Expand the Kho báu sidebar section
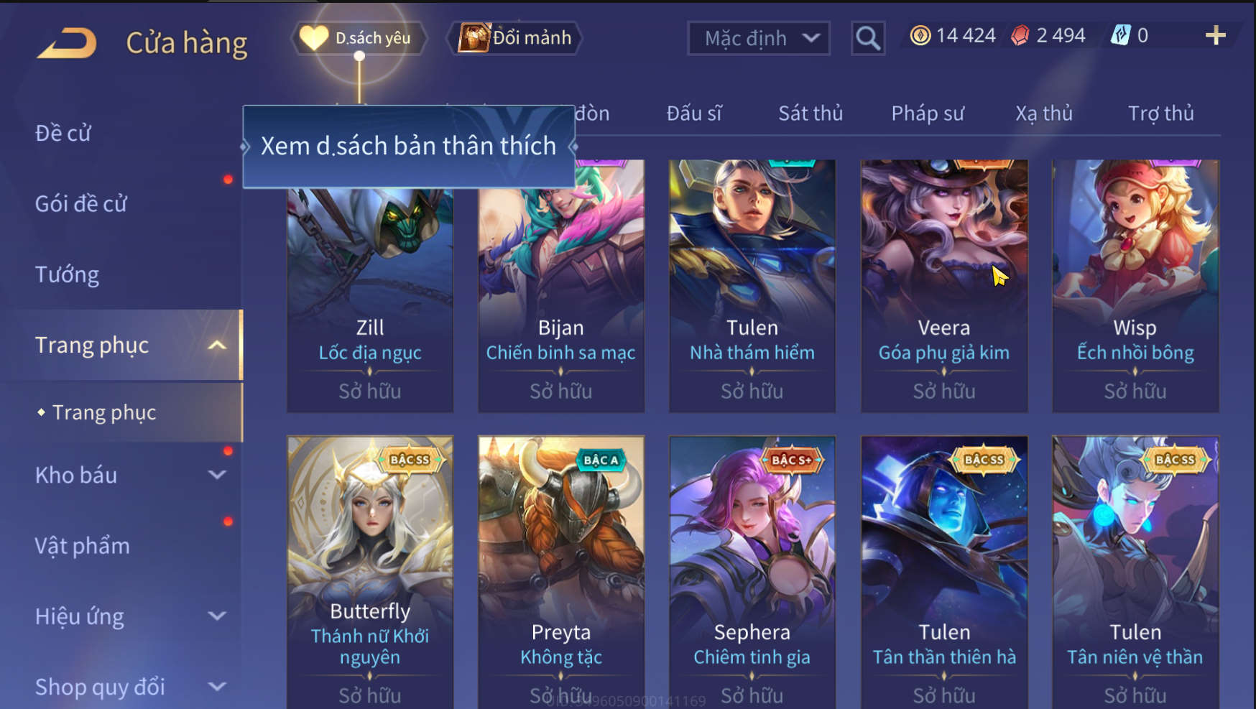Screen dimensions: 1256x709 (x=217, y=475)
